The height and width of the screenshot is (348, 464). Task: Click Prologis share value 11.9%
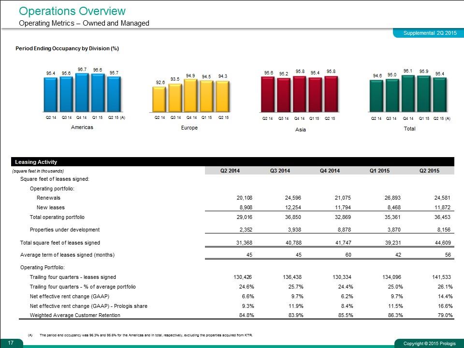(x=296, y=306)
